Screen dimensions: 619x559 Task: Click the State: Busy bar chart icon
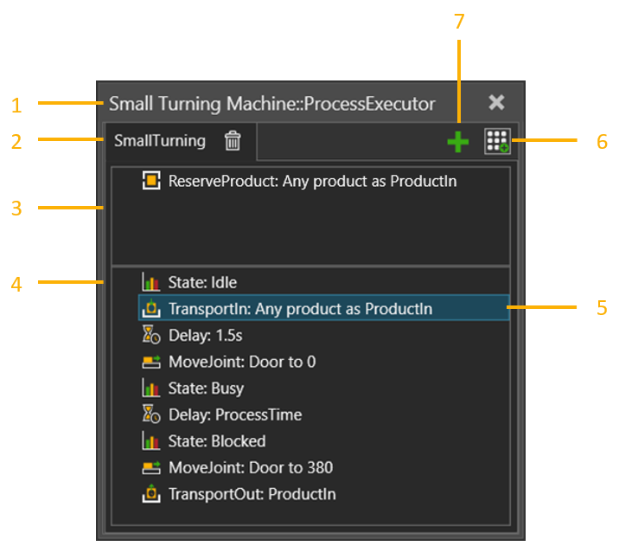pyautogui.click(x=151, y=389)
